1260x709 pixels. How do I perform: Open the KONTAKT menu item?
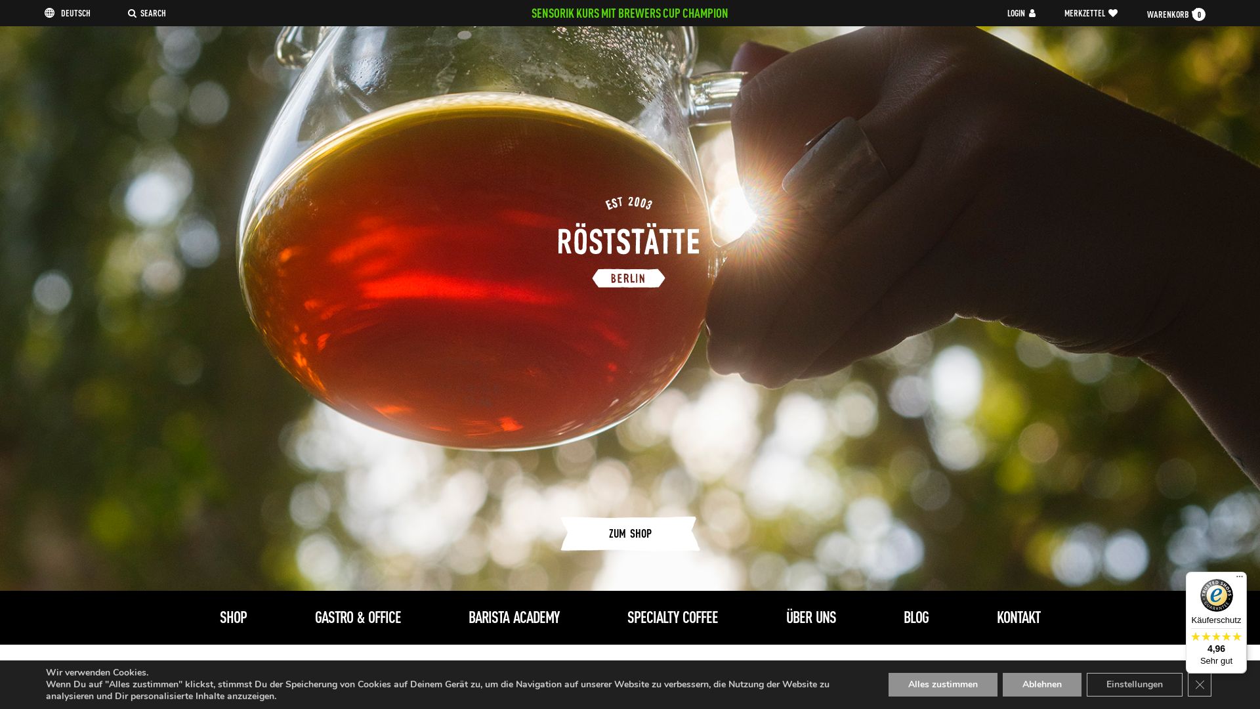1018,618
